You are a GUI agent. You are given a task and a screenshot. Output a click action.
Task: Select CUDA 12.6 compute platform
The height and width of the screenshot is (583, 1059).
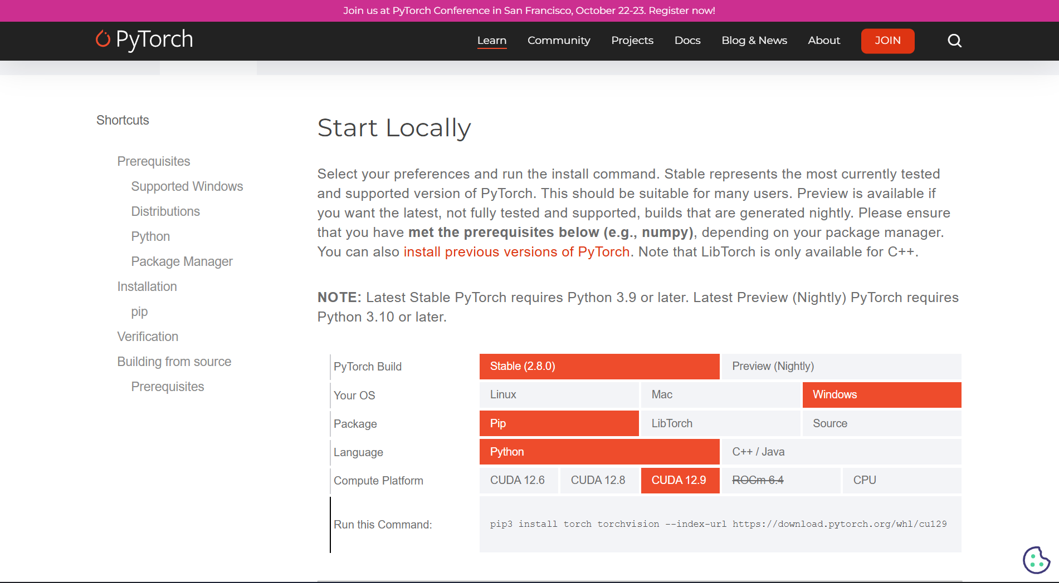(x=519, y=481)
